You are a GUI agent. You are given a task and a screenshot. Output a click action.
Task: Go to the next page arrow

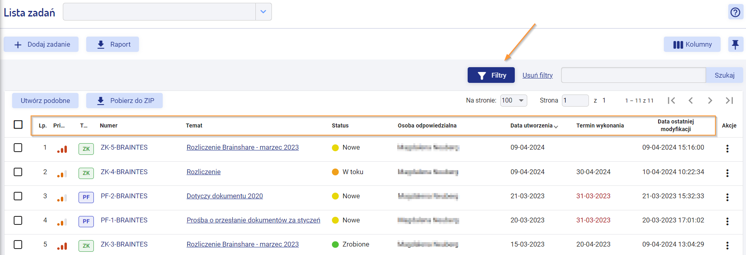pos(710,101)
